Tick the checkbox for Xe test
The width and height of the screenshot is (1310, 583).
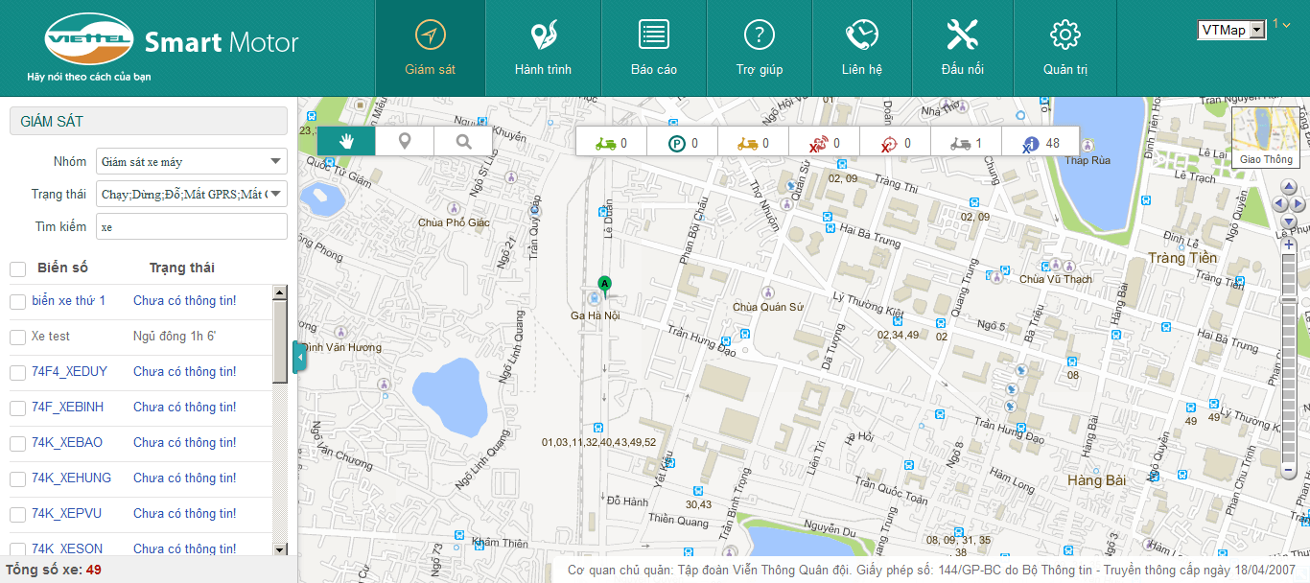[17, 338]
